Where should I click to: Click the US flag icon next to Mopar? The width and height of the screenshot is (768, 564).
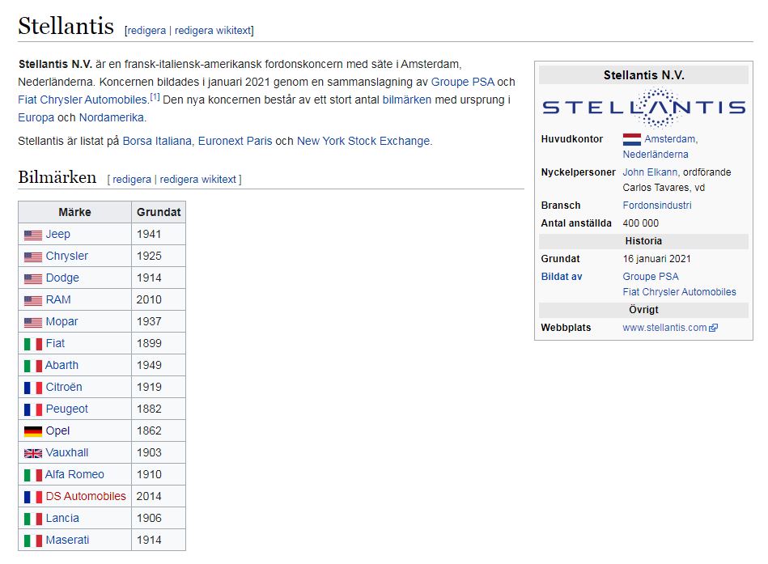32,322
